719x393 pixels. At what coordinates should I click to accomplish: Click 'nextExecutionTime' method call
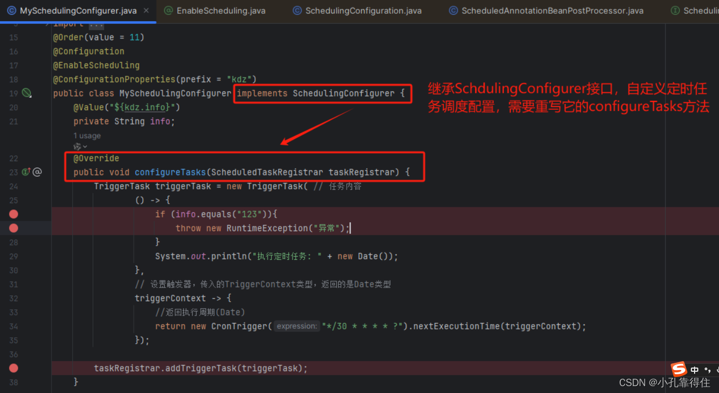pos(457,326)
